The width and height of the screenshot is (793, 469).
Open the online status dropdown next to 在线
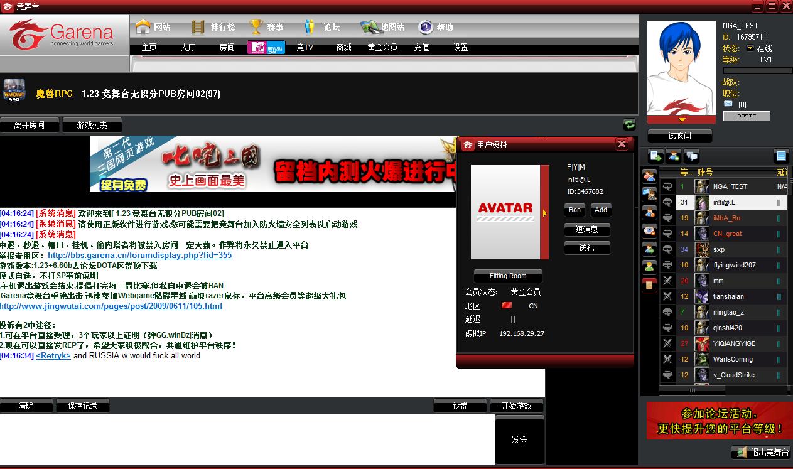(750, 48)
